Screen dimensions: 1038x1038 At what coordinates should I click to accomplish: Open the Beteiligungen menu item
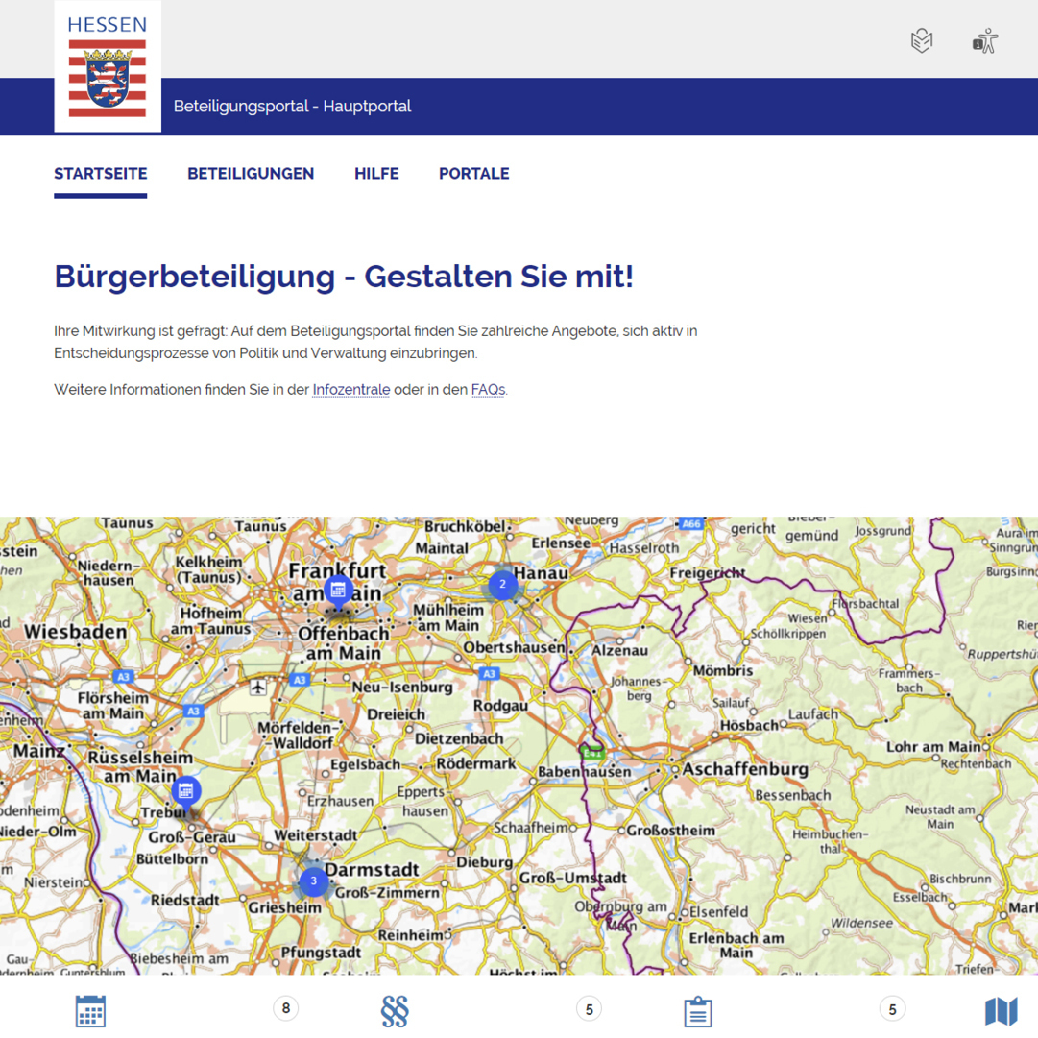tap(251, 174)
